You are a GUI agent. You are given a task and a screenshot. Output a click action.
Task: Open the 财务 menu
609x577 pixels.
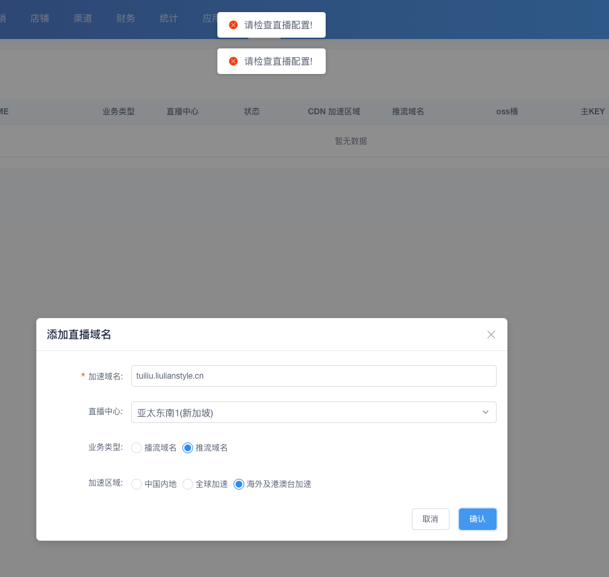[x=125, y=18]
